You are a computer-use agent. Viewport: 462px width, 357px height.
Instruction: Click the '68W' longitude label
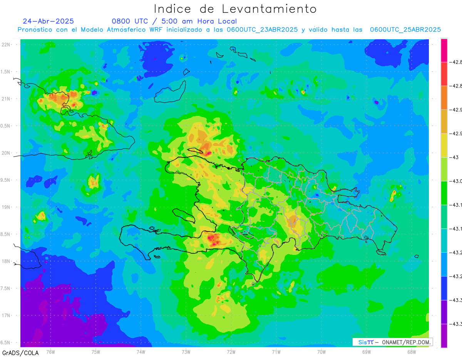(412, 352)
